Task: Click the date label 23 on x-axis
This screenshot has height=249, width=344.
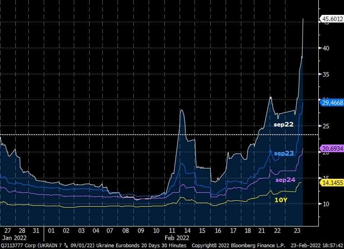Action: click(x=297, y=231)
